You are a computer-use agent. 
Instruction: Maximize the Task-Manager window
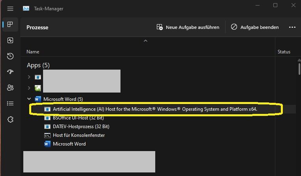click(275, 6)
